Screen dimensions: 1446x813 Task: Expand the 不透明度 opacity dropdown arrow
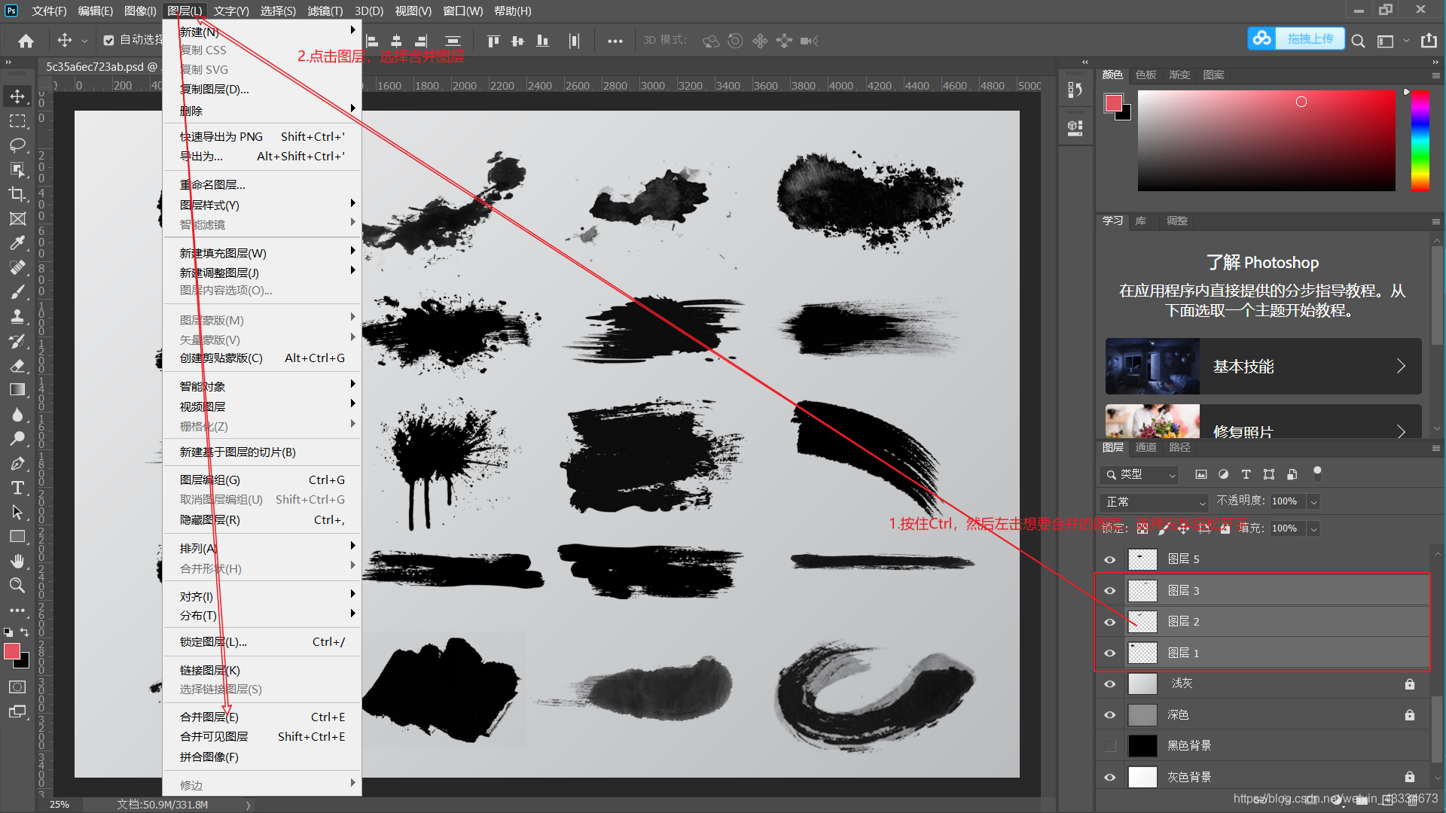[1313, 501]
